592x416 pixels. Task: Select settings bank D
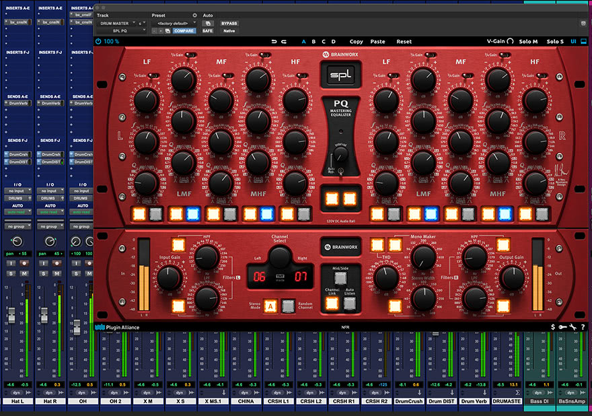(334, 42)
